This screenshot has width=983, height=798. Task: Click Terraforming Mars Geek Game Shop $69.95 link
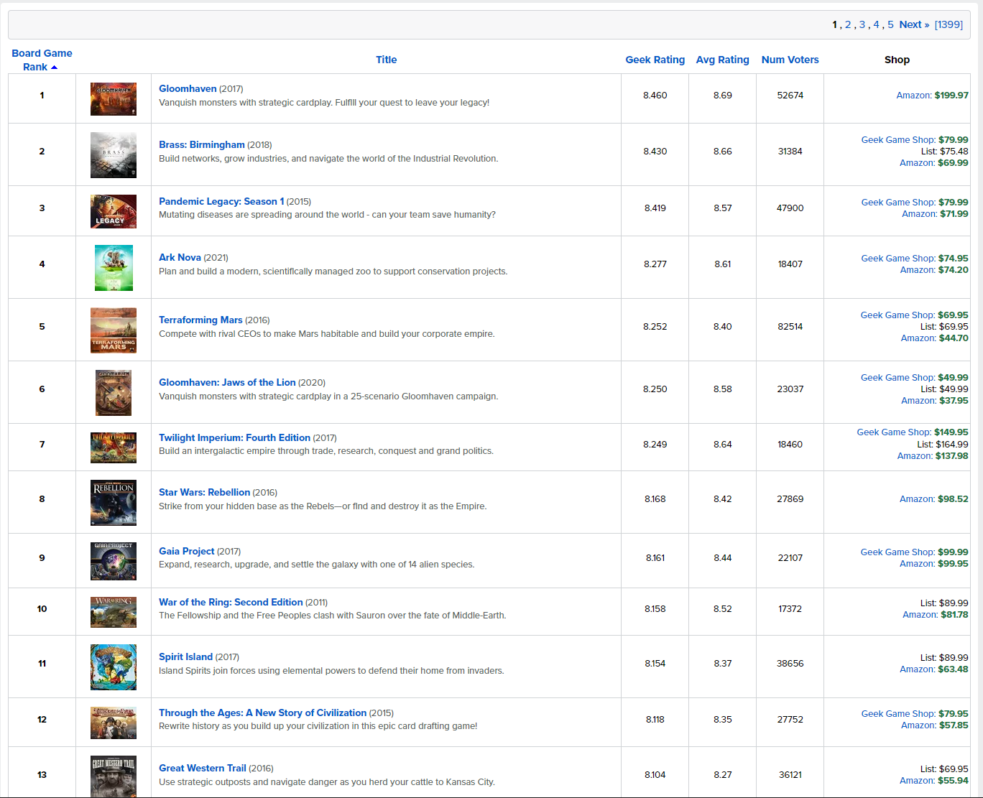(915, 315)
